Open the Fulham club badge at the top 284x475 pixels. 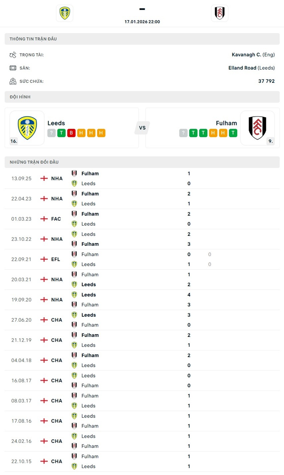[x=220, y=13]
